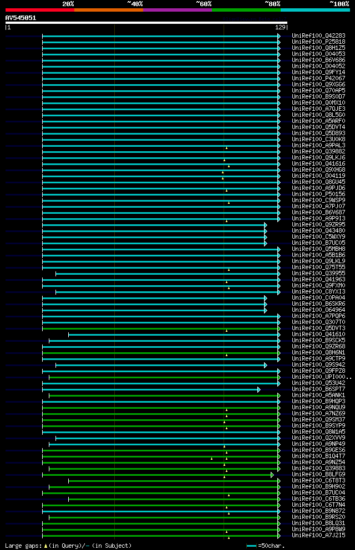Click the red 20% identity legend segment
The image size is (355, 550).
[40, 10]
